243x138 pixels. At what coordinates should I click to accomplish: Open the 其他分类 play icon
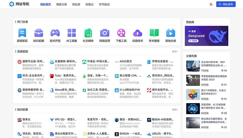coord(170,33)
